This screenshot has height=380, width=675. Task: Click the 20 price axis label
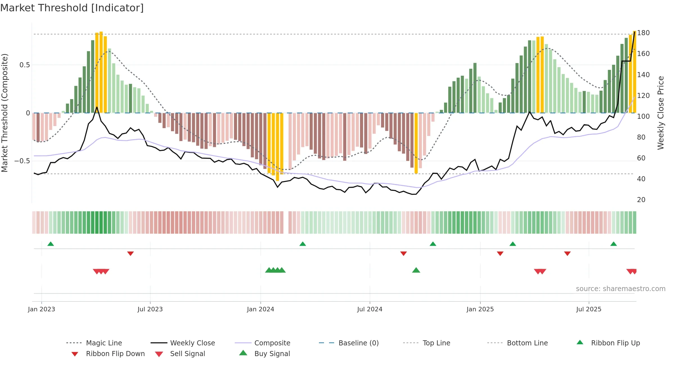(641, 200)
